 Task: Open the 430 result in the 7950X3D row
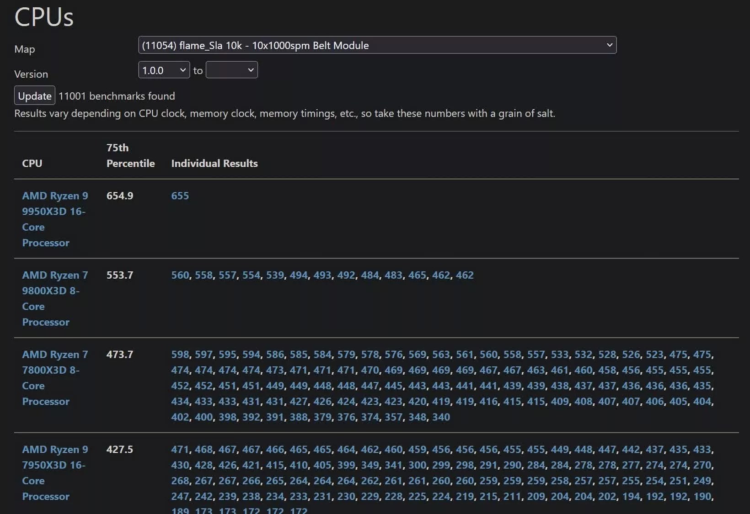click(180, 465)
